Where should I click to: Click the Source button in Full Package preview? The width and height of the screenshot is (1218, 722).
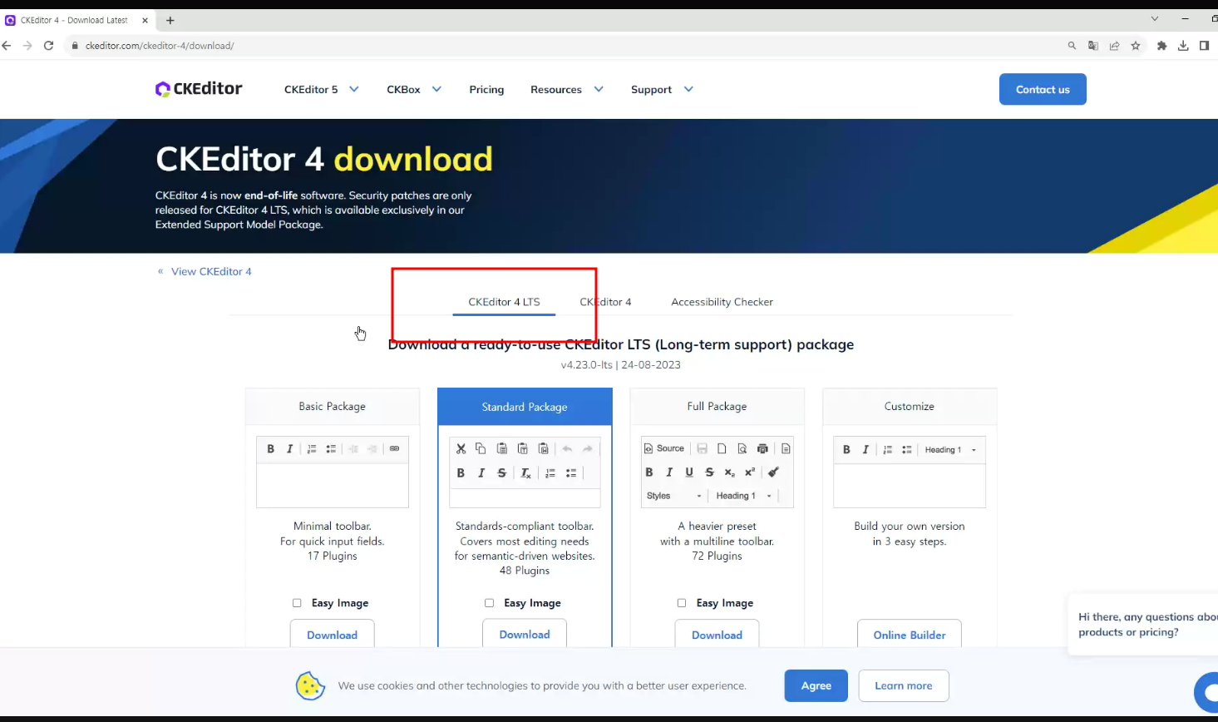pos(664,448)
